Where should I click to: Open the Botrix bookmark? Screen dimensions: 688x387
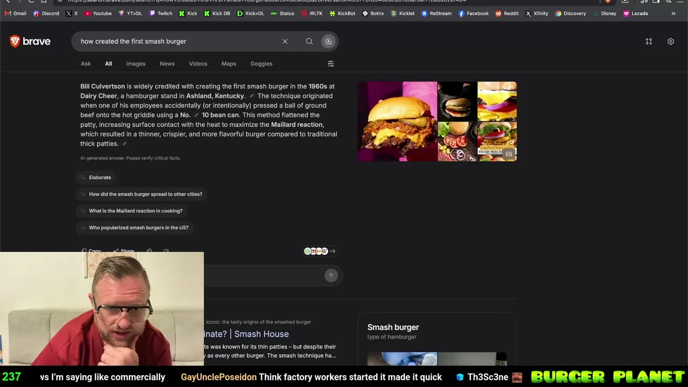(x=373, y=13)
